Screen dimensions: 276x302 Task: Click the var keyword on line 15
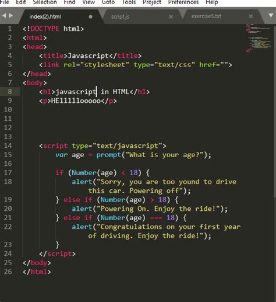(x=62, y=155)
